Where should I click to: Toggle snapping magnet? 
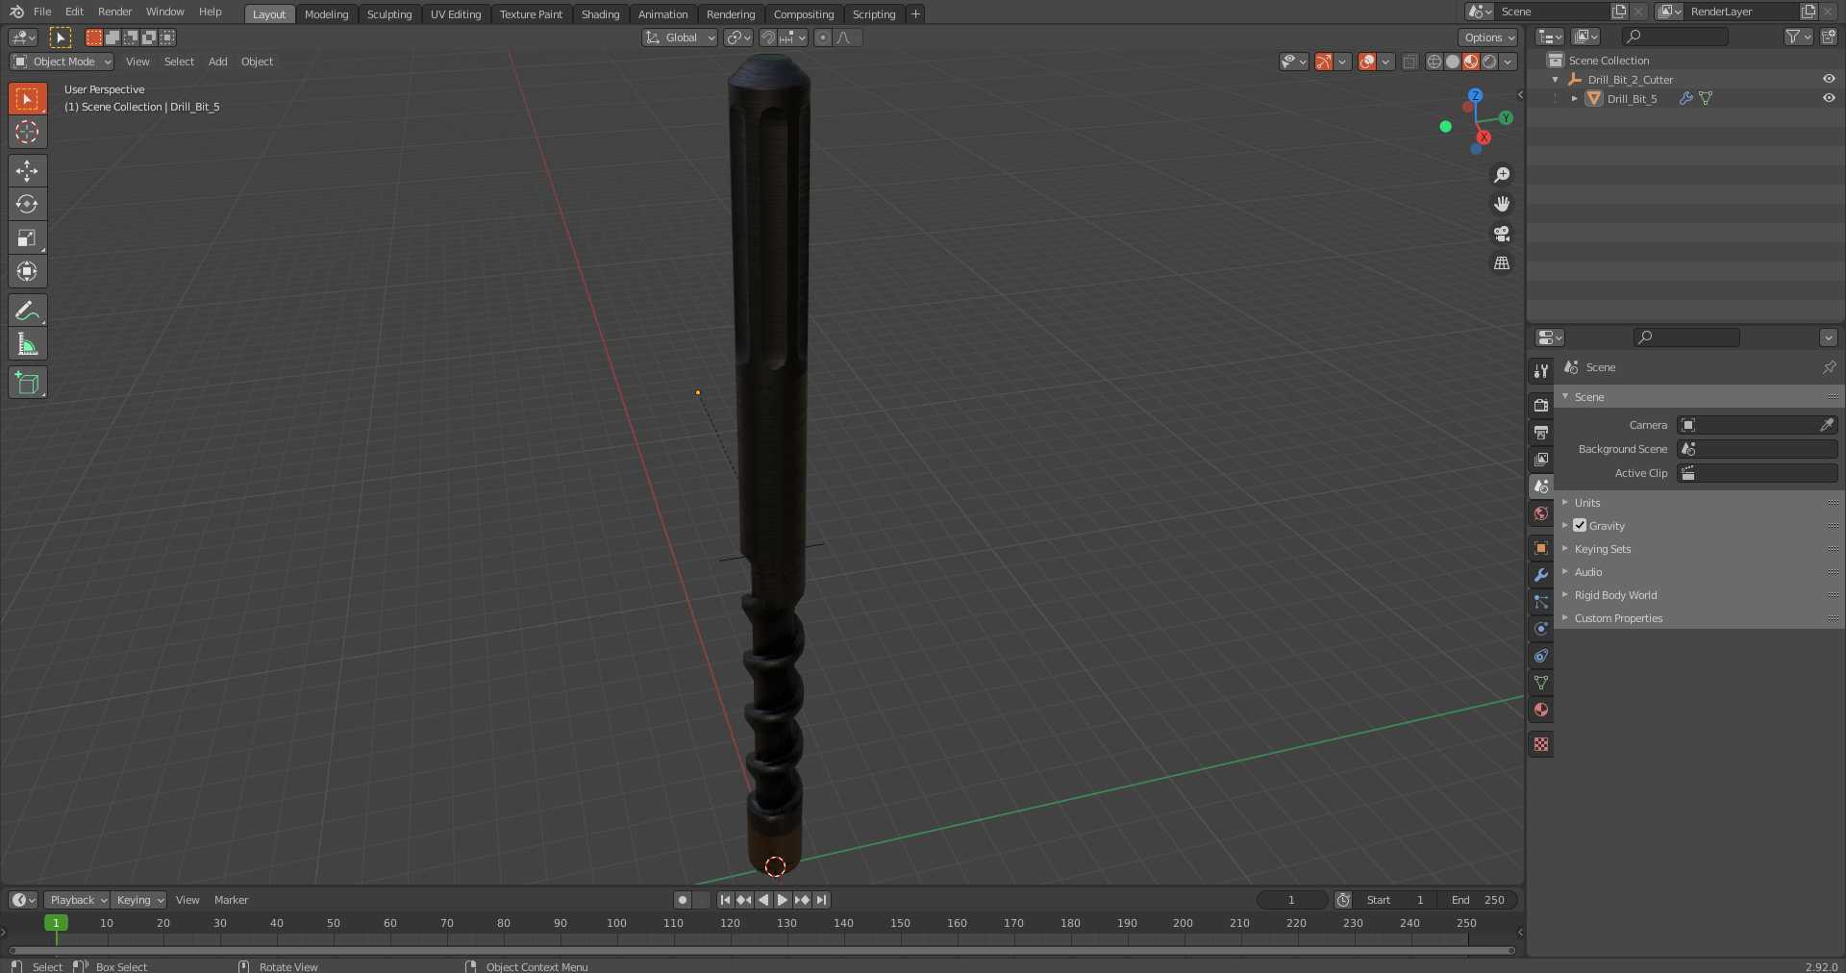pos(768,37)
